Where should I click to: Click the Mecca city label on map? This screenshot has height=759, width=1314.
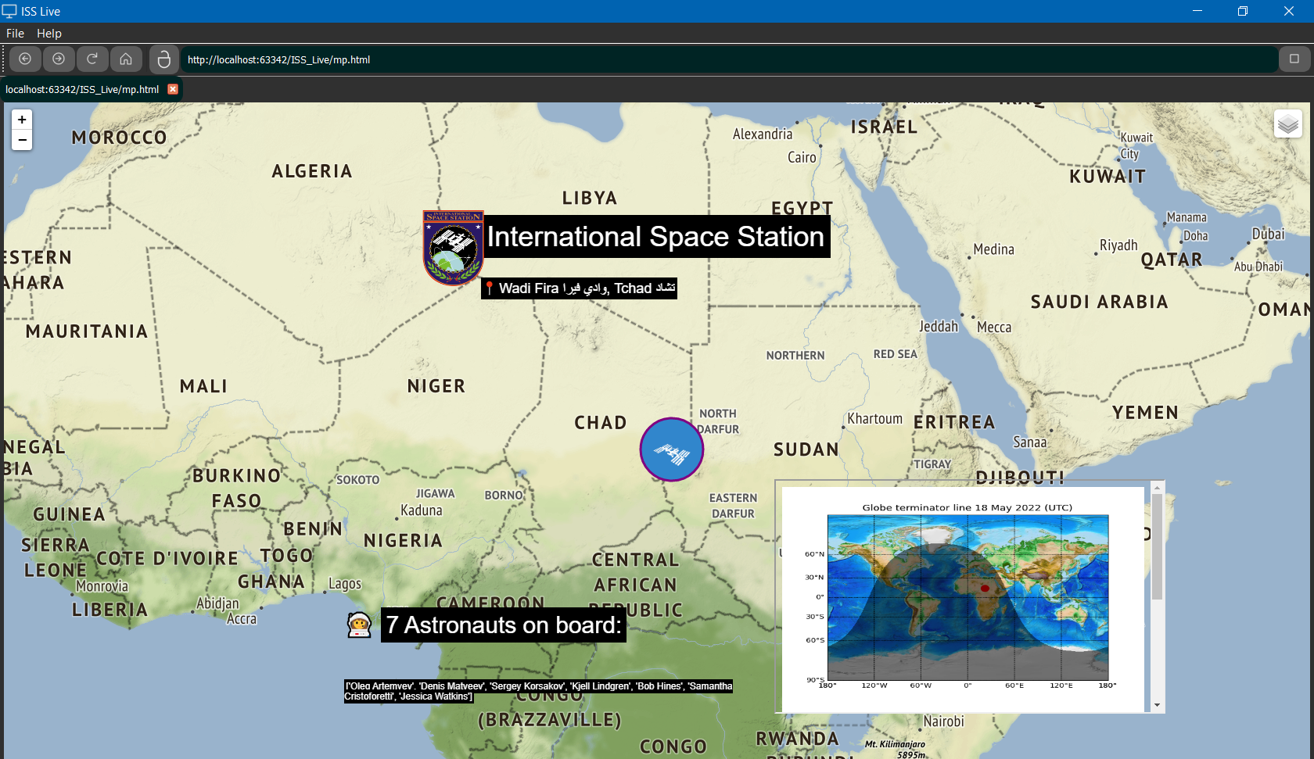[x=994, y=328]
